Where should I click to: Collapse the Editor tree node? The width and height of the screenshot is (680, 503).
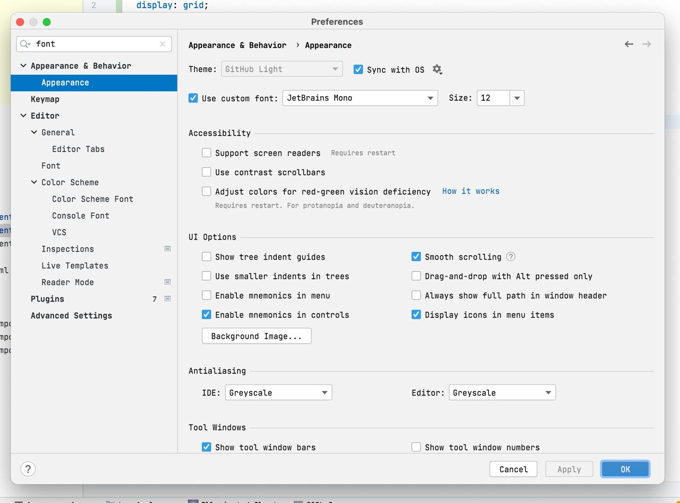23,115
